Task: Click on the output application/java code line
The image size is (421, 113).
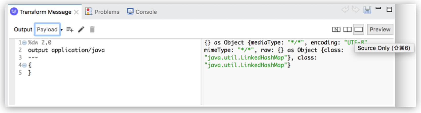Action: tap(66, 50)
